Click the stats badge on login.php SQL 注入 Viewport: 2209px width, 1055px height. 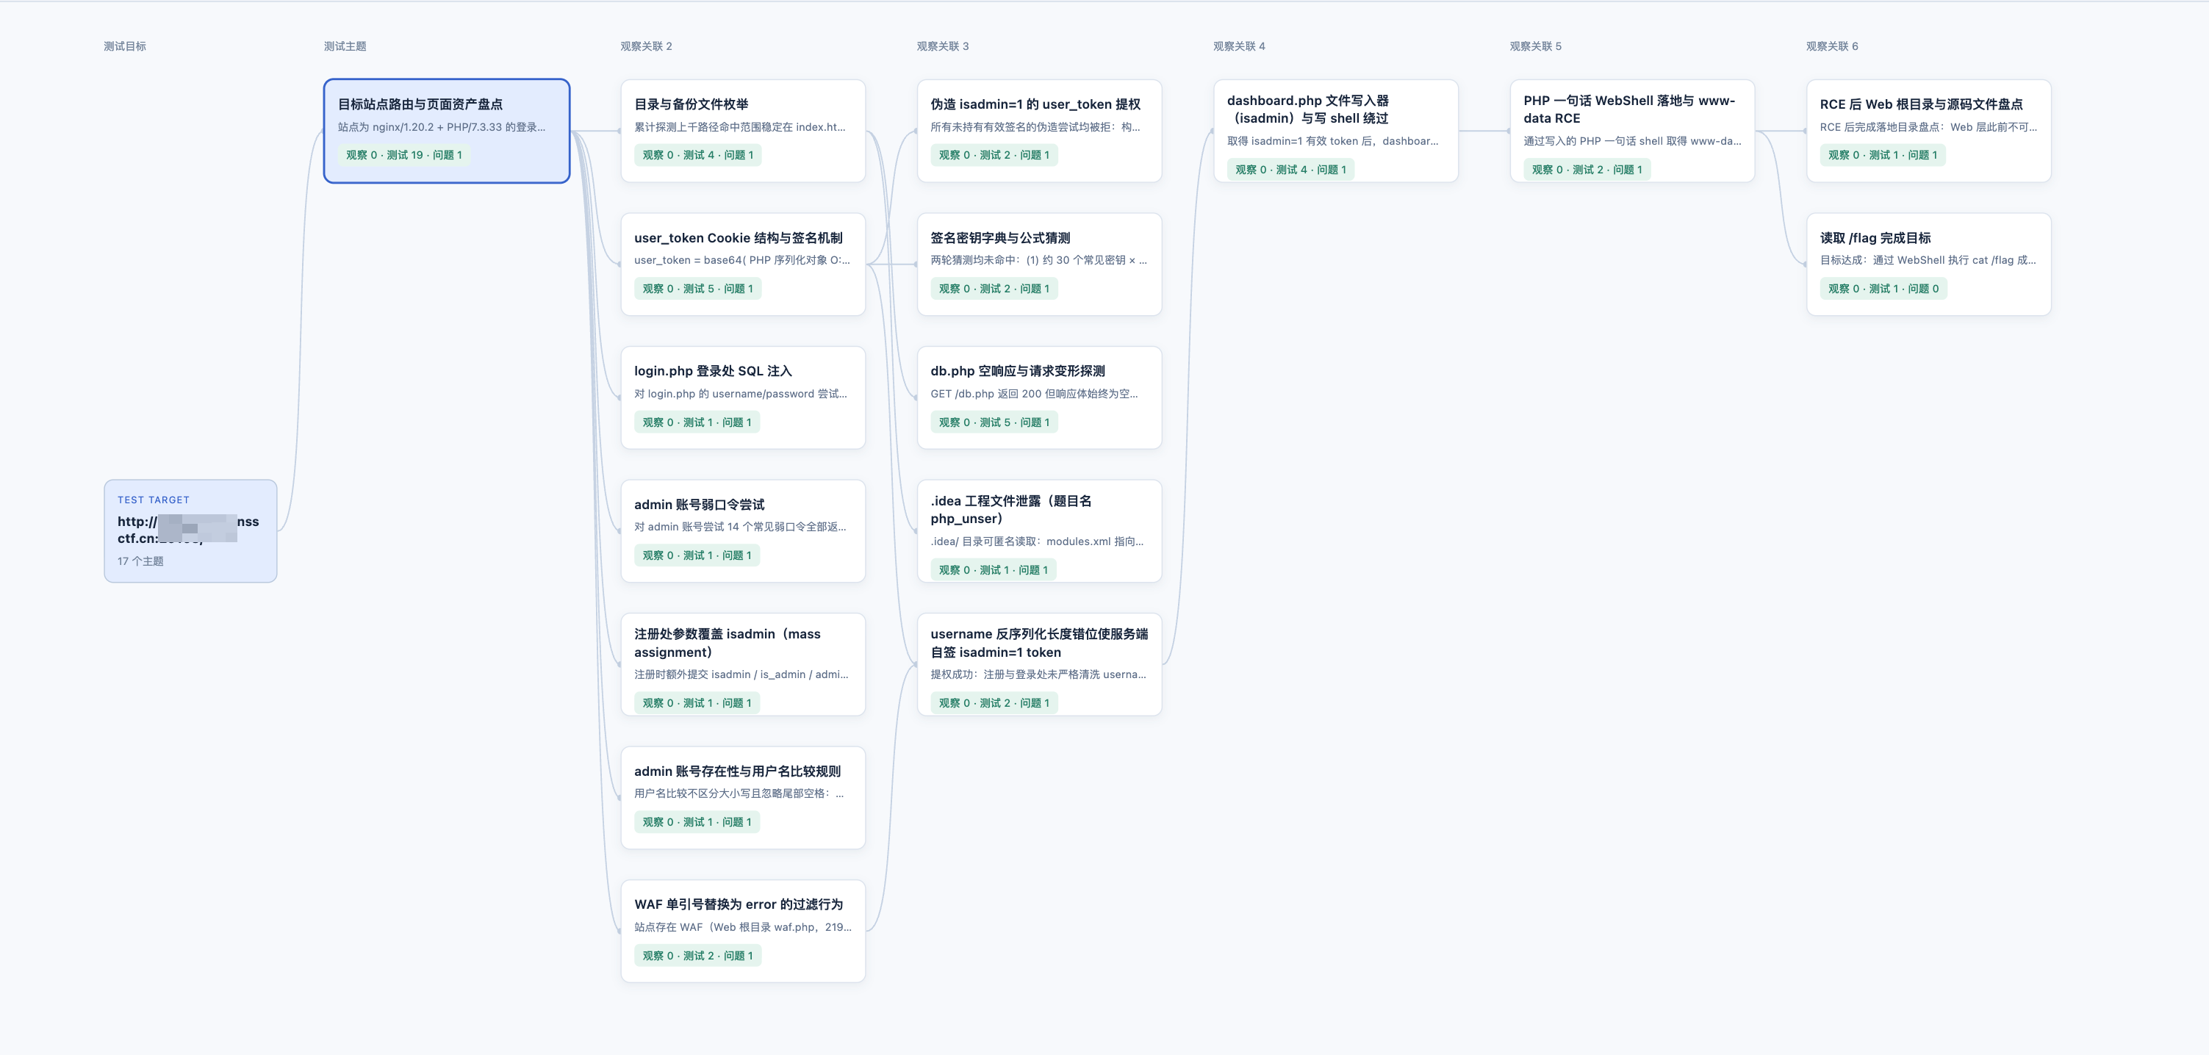(697, 422)
